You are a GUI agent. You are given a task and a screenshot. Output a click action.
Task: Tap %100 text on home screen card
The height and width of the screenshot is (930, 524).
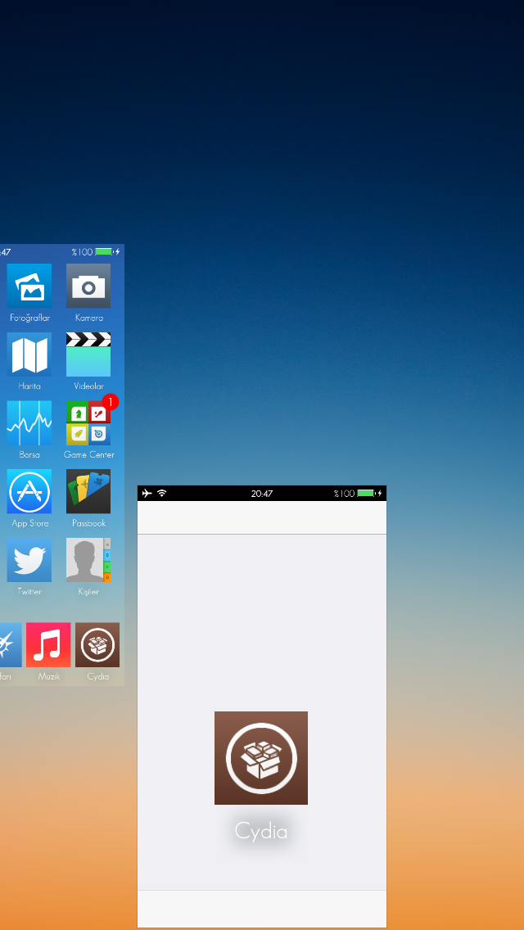(83, 252)
